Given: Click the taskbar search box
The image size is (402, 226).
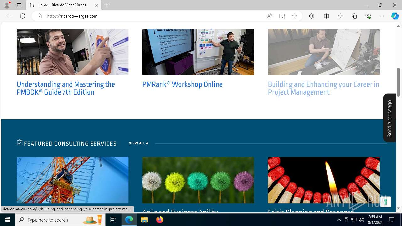Looking at the screenshot, I should (x=60, y=220).
